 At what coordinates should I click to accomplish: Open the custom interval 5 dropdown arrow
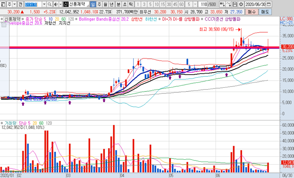coord(195,4)
